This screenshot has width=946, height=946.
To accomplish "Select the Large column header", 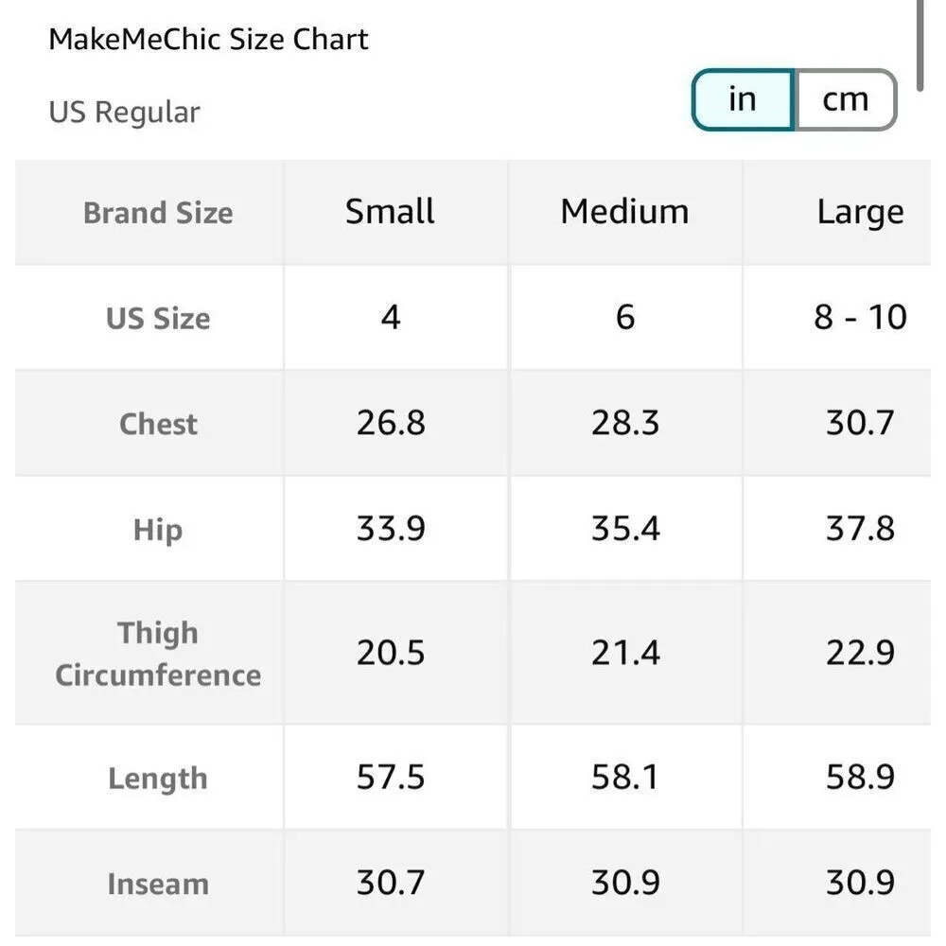I will [x=859, y=213].
